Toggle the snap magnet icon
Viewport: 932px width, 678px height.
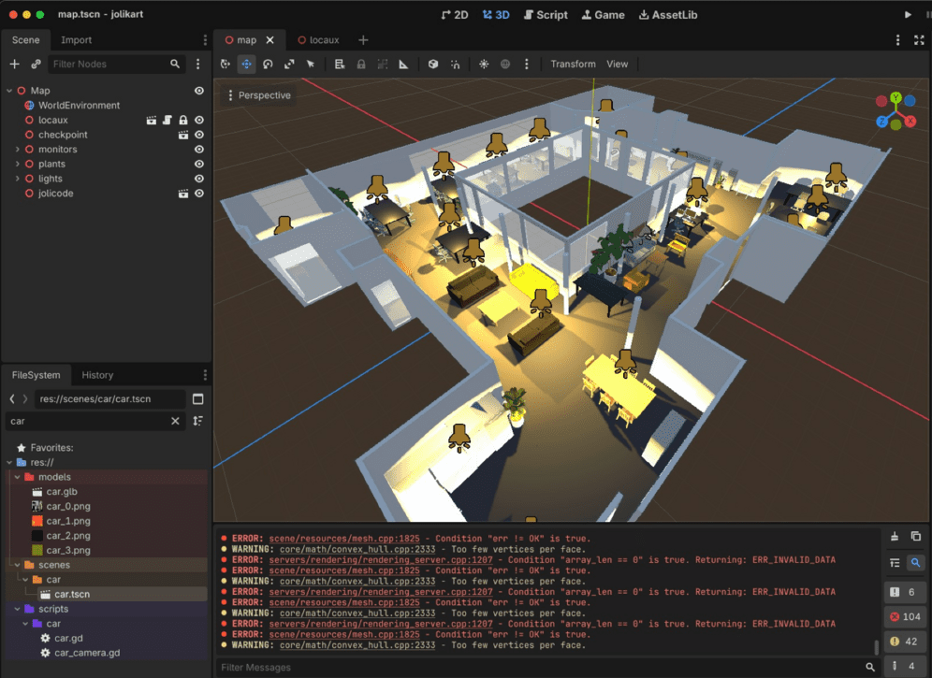[x=455, y=65]
